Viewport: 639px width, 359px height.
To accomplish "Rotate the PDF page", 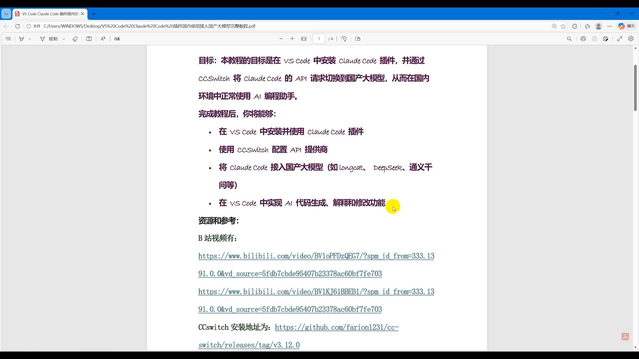I will click(344, 39).
